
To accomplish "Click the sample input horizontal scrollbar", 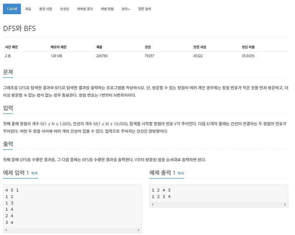I will 72,230.
